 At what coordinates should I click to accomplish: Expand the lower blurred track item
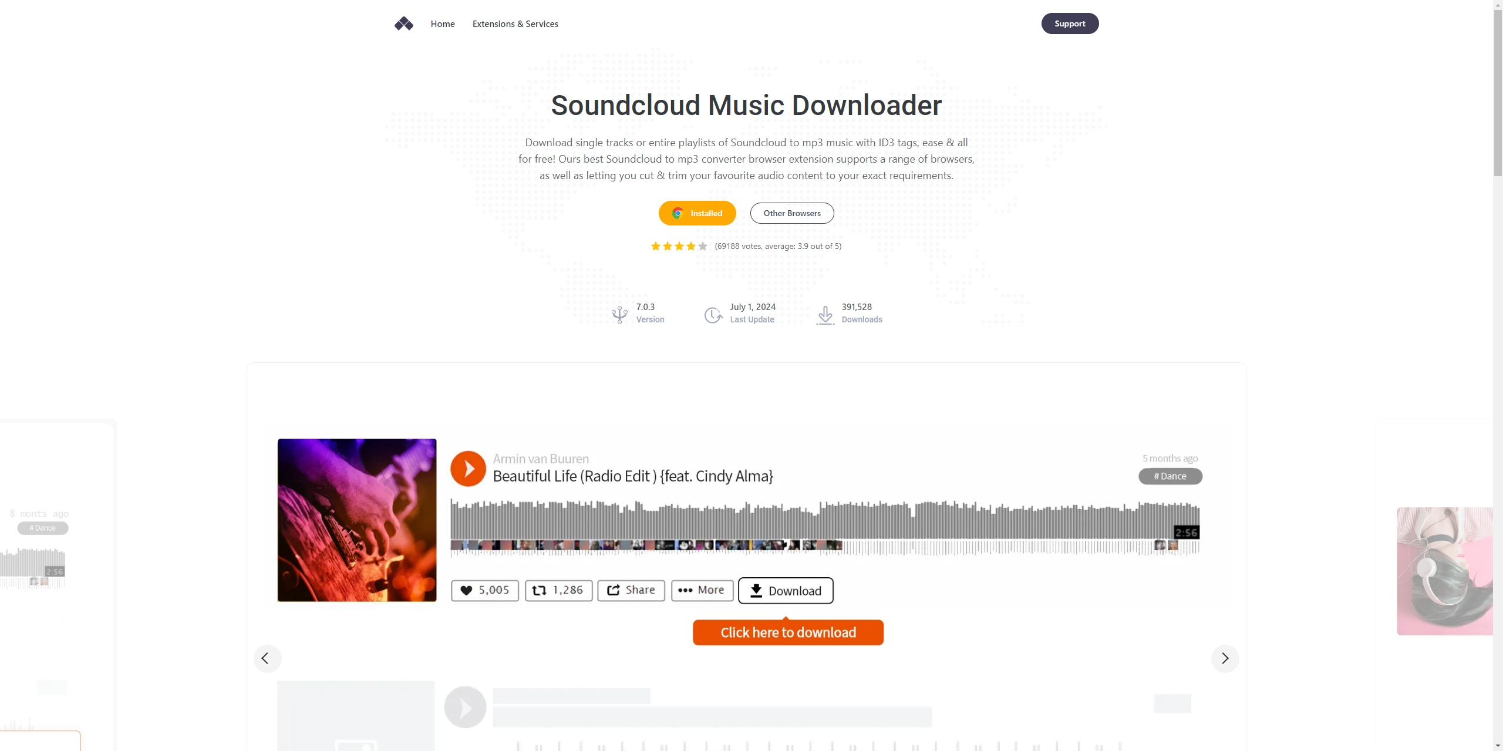click(x=463, y=707)
